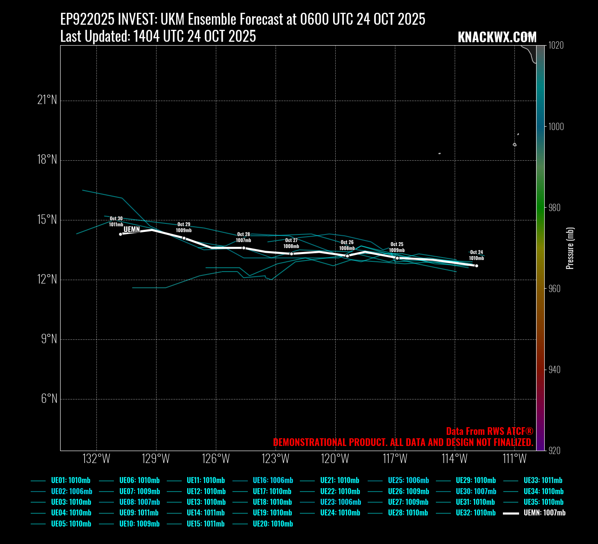Click the Oct 29 forecast position marker

[184, 238]
